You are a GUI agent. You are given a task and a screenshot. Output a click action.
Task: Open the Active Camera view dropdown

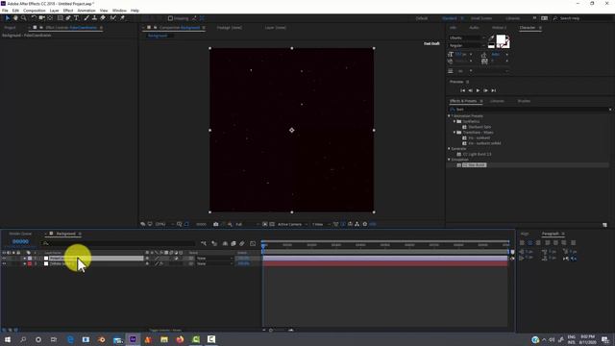pyautogui.click(x=292, y=224)
